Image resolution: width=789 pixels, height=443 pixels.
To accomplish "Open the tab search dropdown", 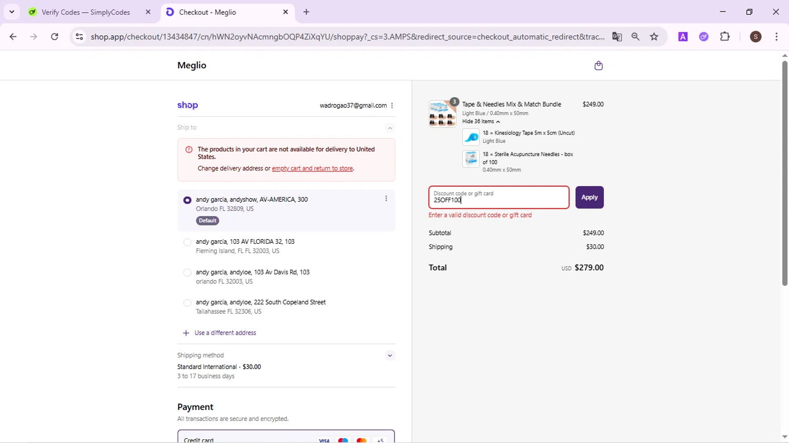I will pos(12,12).
